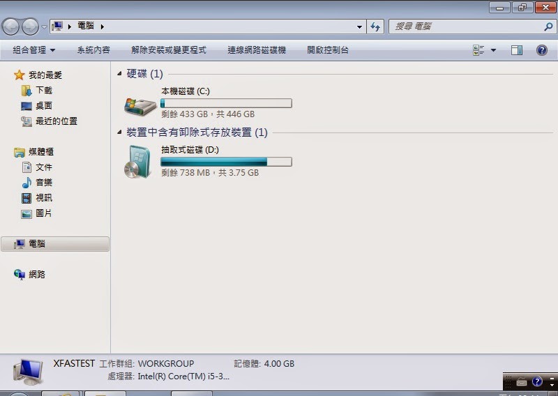This screenshot has width=558, height=396.
Task: Select the 本機磁碟 (C:) drive icon
Action: point(140,106)
